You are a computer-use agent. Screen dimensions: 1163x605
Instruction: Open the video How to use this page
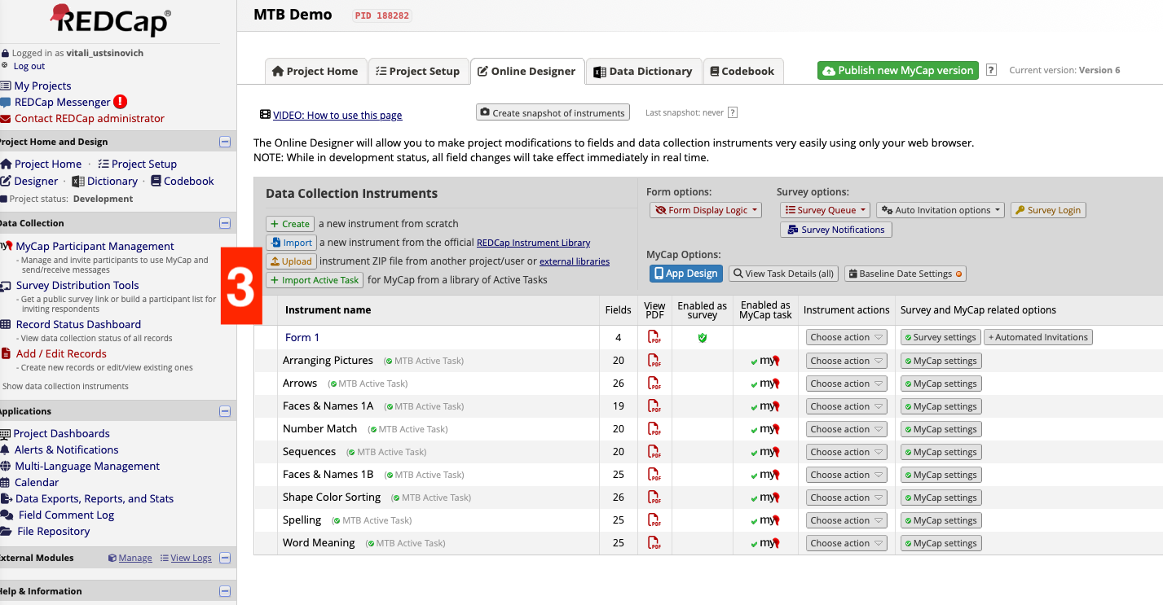(x=337, y=116)
